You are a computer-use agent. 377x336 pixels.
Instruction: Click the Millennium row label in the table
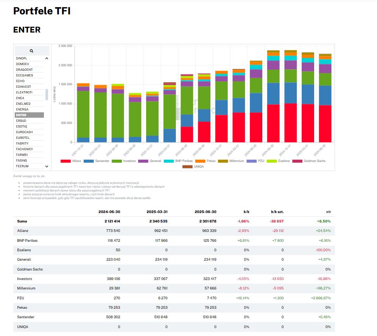click(x=26, y=288)
